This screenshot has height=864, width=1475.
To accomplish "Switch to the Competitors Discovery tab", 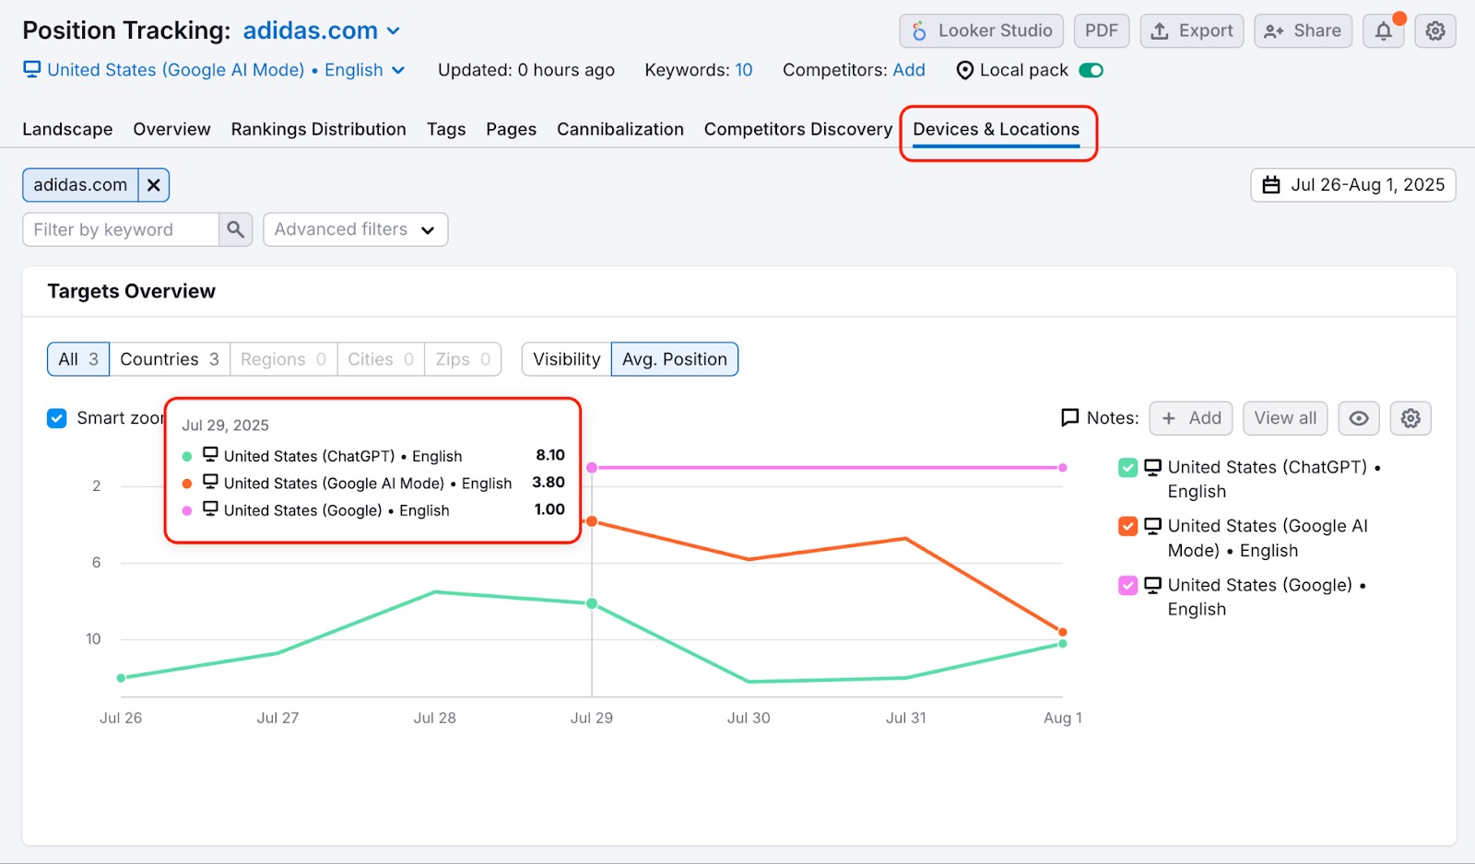I will click(797, 129).
